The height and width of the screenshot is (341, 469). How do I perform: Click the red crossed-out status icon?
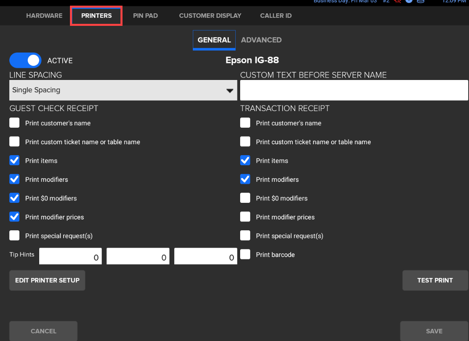click(x=398, y=2)
